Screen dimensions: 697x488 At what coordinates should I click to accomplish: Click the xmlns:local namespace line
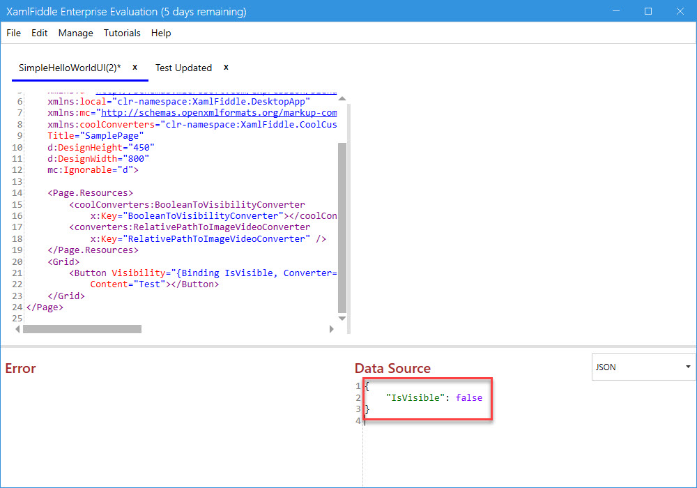pos(178,101)
